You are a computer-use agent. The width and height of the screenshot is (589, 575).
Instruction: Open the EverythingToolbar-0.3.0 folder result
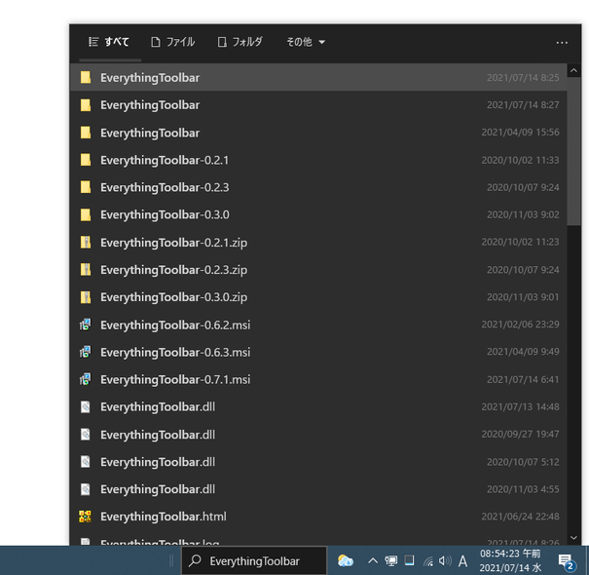pos(318,214)
